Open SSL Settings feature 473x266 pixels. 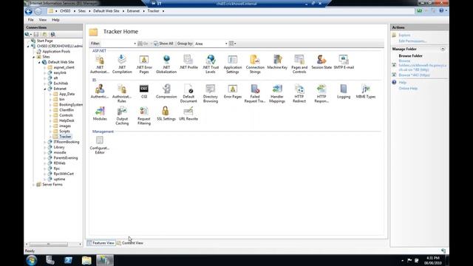click(x=166, y=113)
